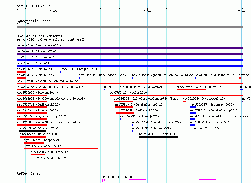
Task: Select nsv5562178 (ByrskaBishop2022) label
Action: point(157,122)
